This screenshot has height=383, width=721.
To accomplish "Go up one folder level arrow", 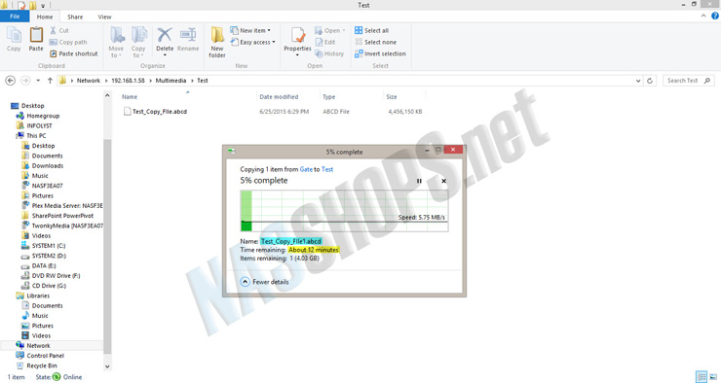I will click(50, 81).
